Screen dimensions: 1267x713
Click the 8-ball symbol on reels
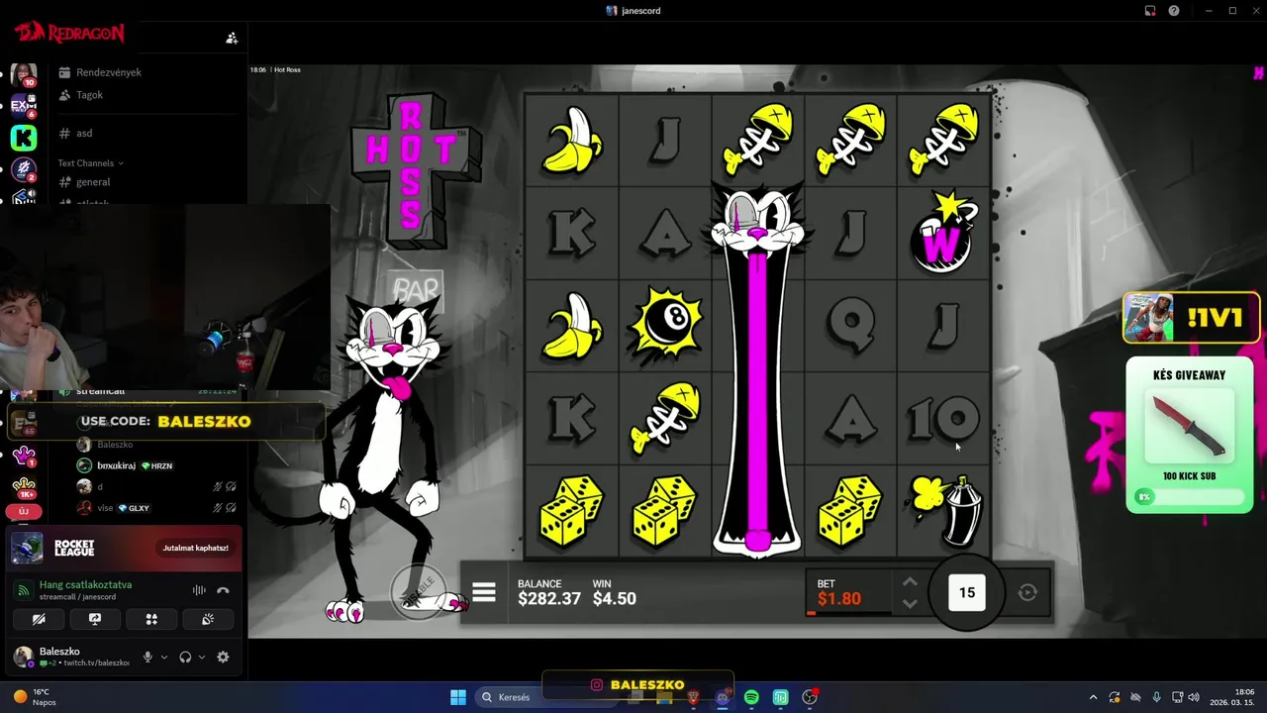(x=665, y=325)
